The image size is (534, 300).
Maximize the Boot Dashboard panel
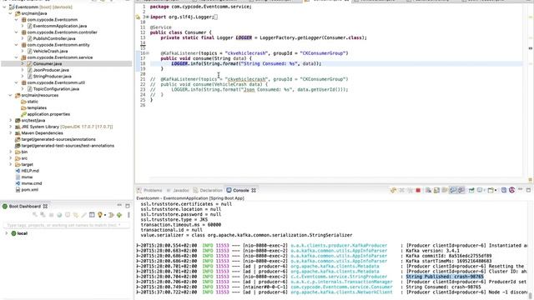click(128, 206)
